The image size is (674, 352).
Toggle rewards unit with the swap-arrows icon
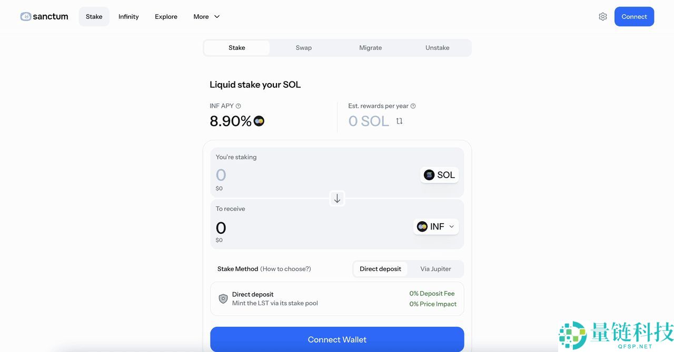pos(399,121)
